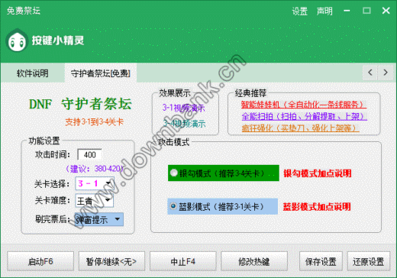
Task: Switch to the 守护者祭坛[免费] tab
Action: [101, 73]
